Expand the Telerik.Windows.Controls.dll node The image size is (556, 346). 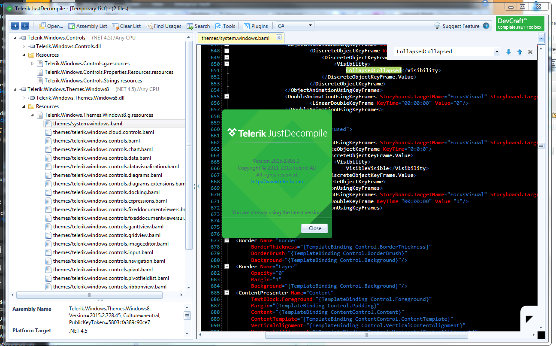coord(24,46)
